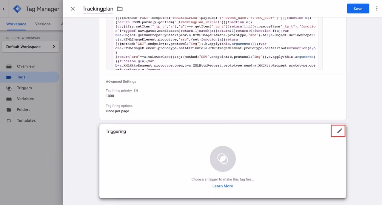This screenshot has height=205, width=382.
Task: Switch to the Versions tab
Action: [x=43, y=24]
